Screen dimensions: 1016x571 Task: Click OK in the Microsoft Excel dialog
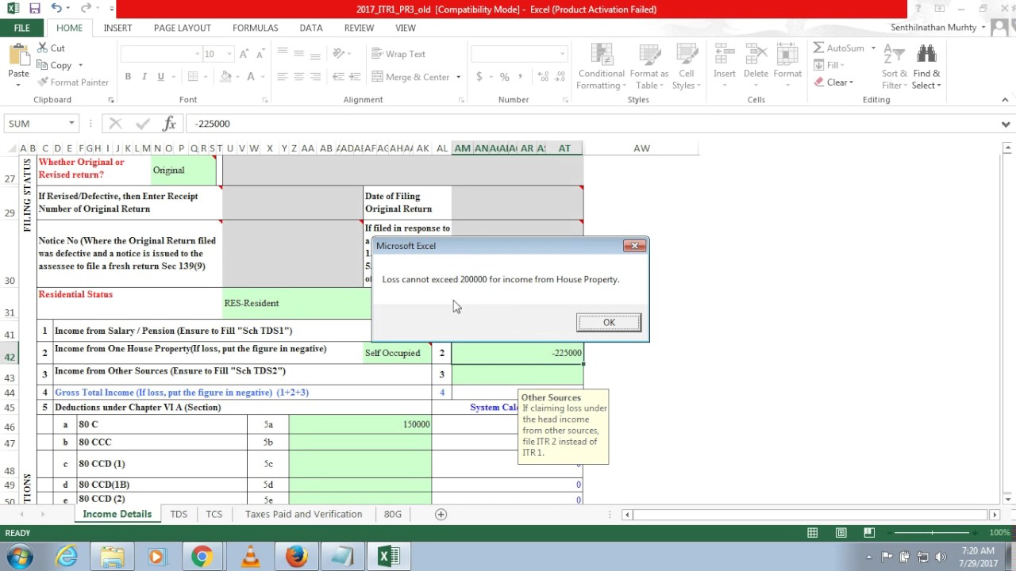[x=609, y=322]
